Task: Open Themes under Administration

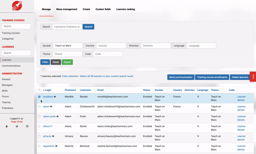Action: [6, 102]
